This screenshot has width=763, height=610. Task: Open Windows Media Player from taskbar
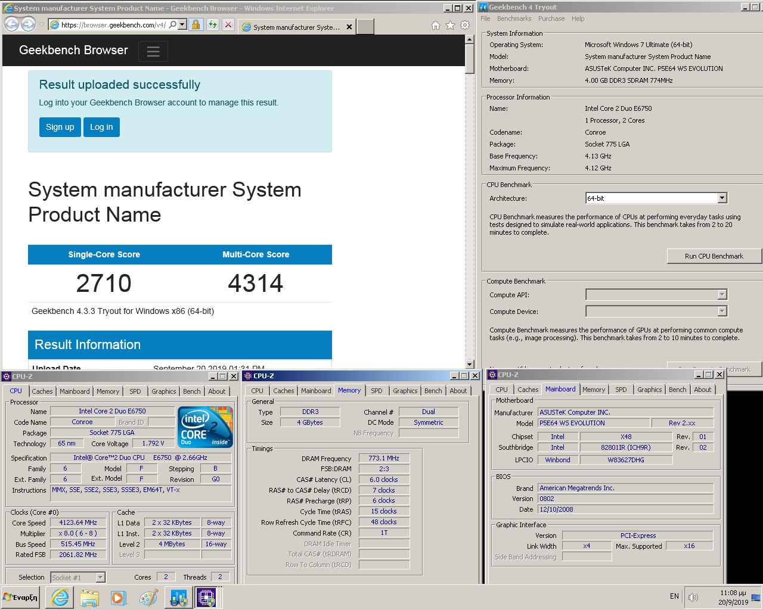[x=119, y=597]
